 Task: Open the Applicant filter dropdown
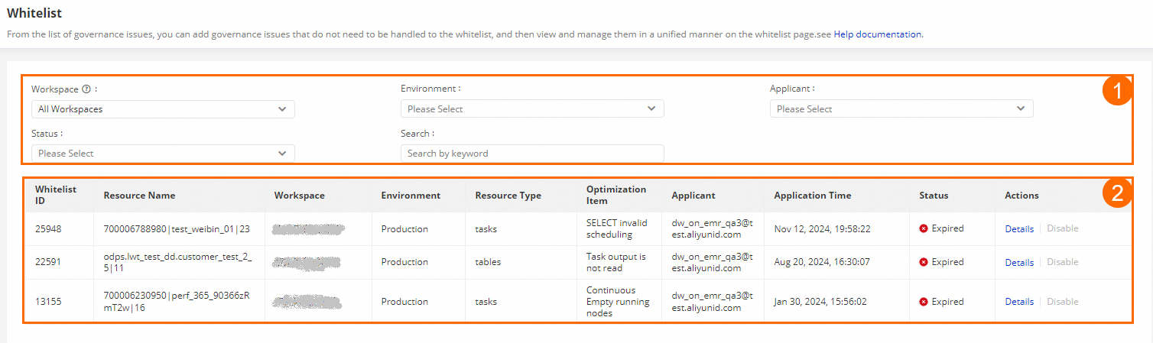(x=901, y=109)
